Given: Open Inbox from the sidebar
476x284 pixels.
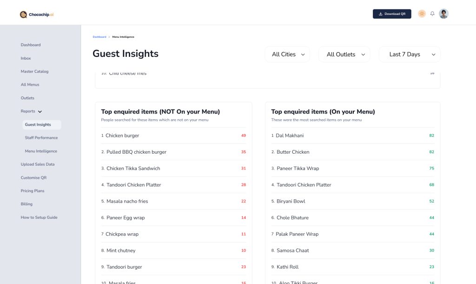Looking at the screenshot, I should [x=26, y=58].
